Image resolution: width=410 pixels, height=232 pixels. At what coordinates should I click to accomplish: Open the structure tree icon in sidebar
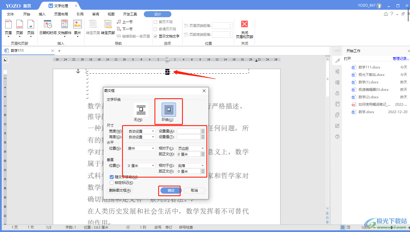pyautogui.click(x=337, y=82)
